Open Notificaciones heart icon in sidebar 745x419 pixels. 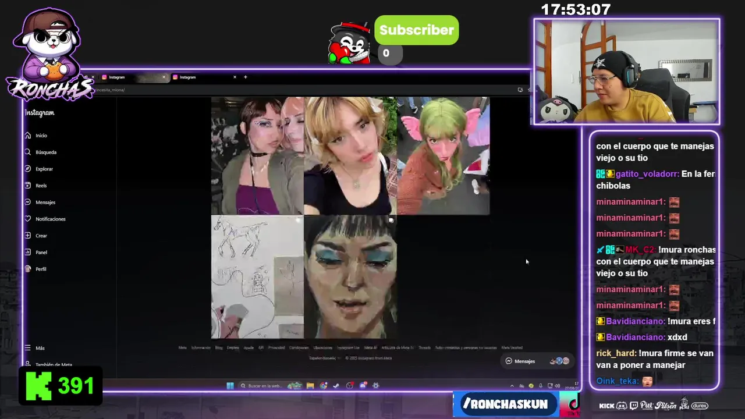tap(27, 219)
